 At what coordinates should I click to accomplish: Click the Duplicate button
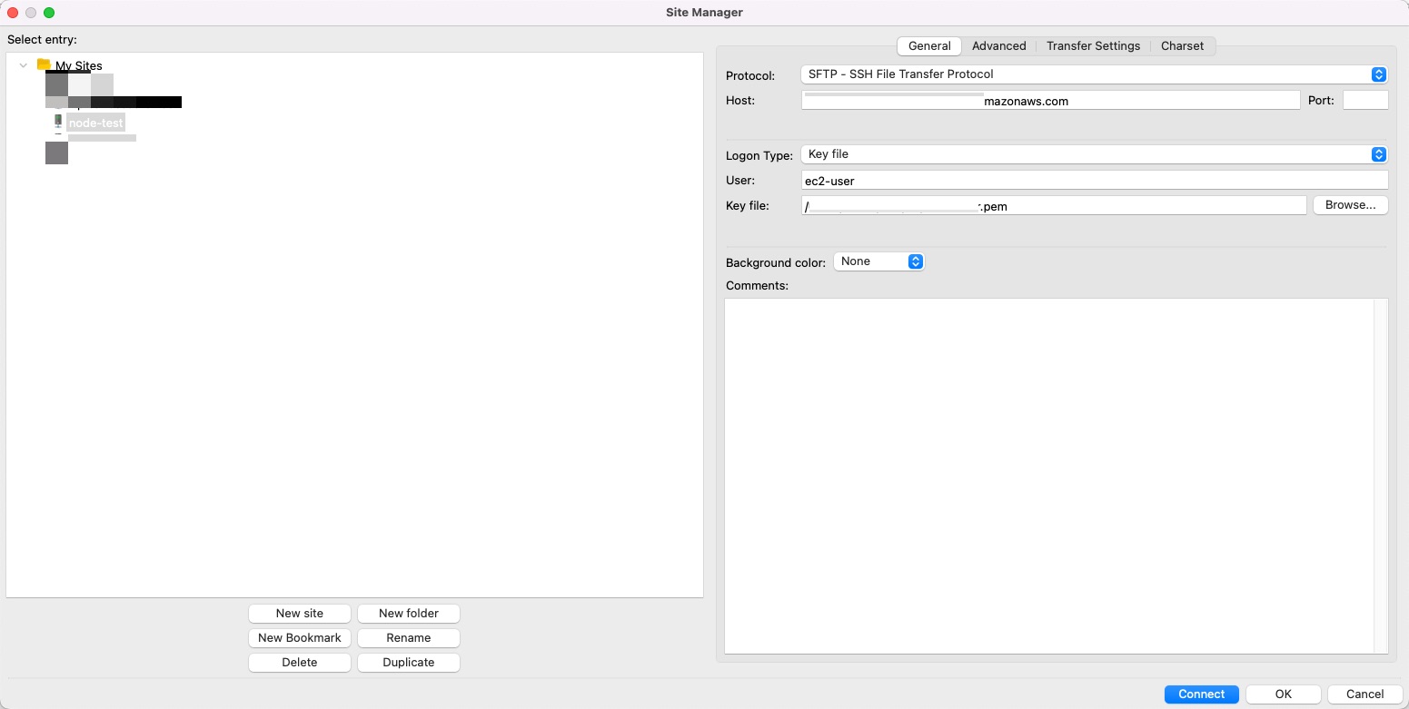(x=409, y=663)
